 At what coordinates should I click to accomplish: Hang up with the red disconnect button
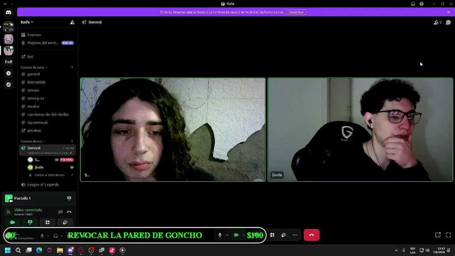(x=312, y=235)
